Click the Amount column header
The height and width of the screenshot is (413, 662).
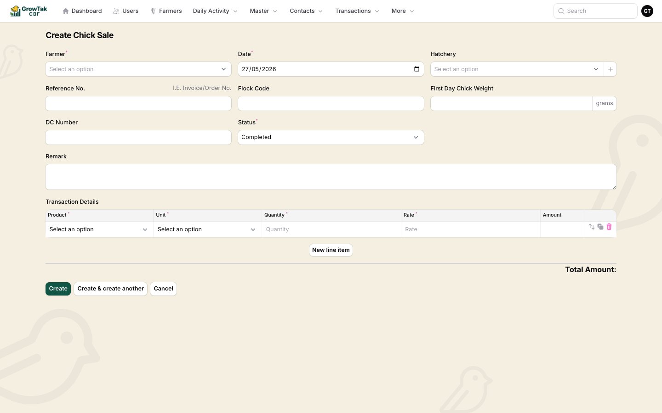tap(552, 215)
